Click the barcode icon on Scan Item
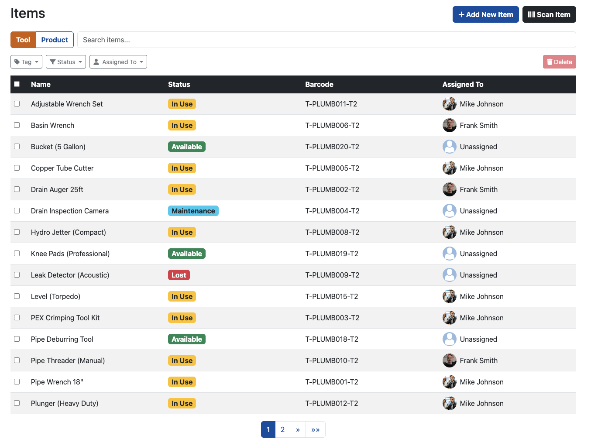The height and width of the screenshot is (446, 591). coord(532,14)
